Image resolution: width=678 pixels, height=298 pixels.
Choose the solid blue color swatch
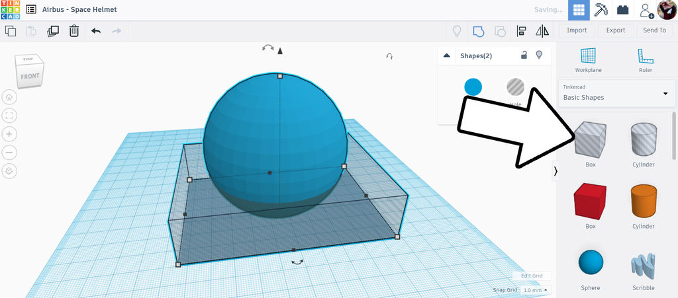tap(473, 87)
